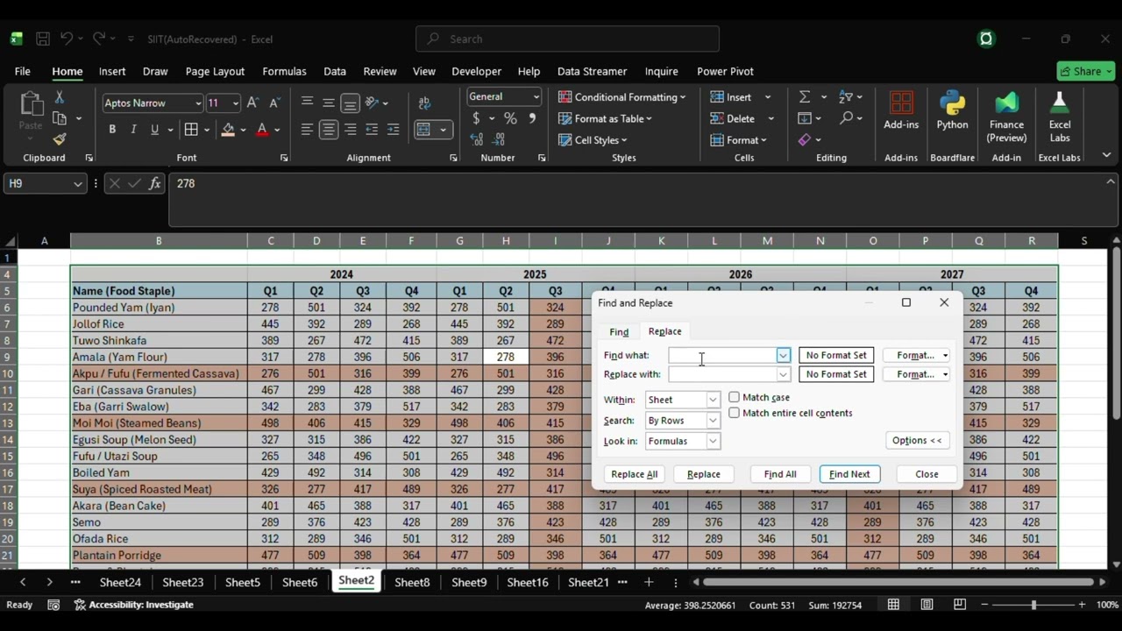Click the zoom slider handle

coord(1033,605)
